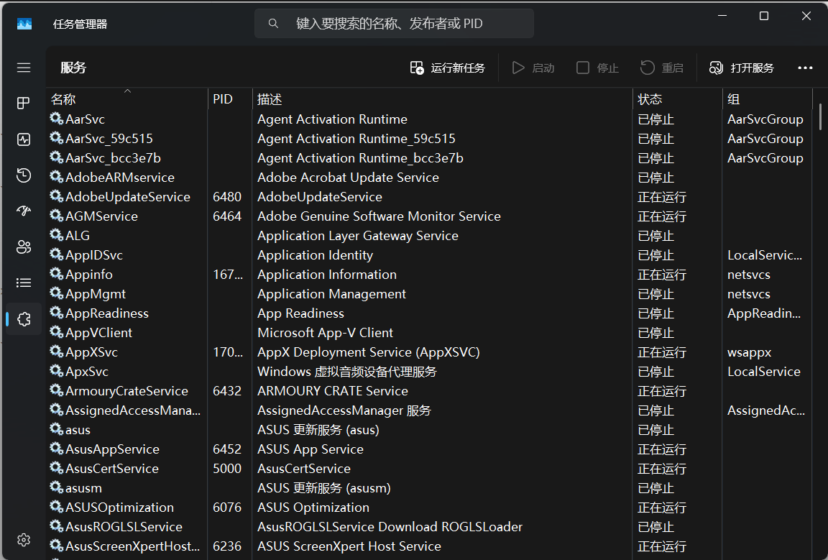
Task: Click the wsappx group cell
Action: click(750, 352)
